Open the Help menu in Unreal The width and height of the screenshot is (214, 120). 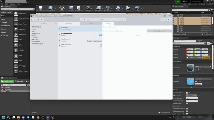coord(18,4)
